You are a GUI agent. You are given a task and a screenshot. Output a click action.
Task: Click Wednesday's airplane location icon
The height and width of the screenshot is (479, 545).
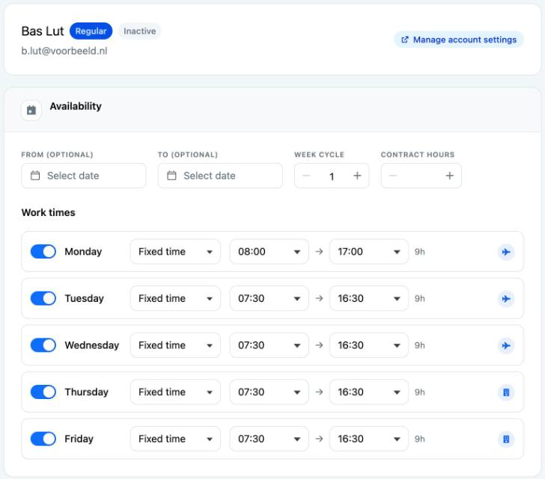coord(506,345)
